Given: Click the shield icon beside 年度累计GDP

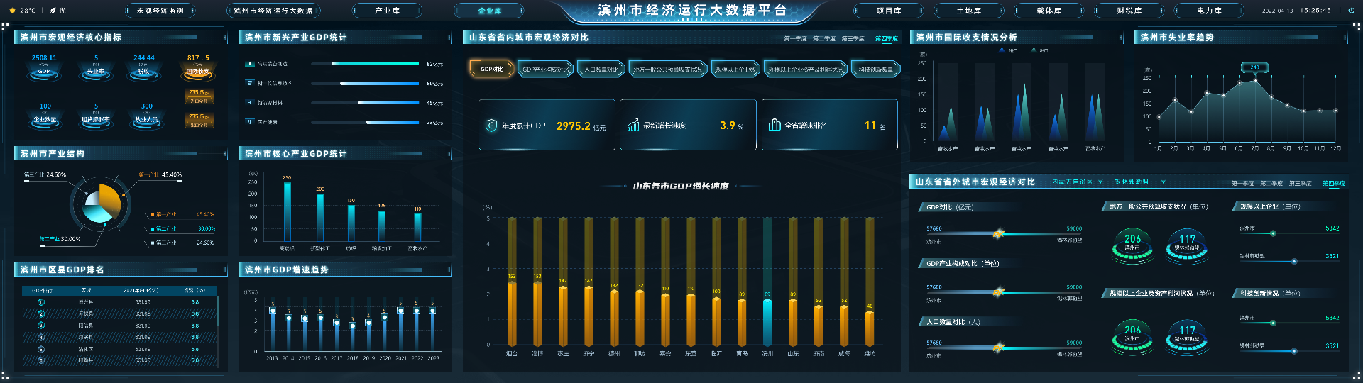Looking at the screenshot, I should tap(491, 126).
